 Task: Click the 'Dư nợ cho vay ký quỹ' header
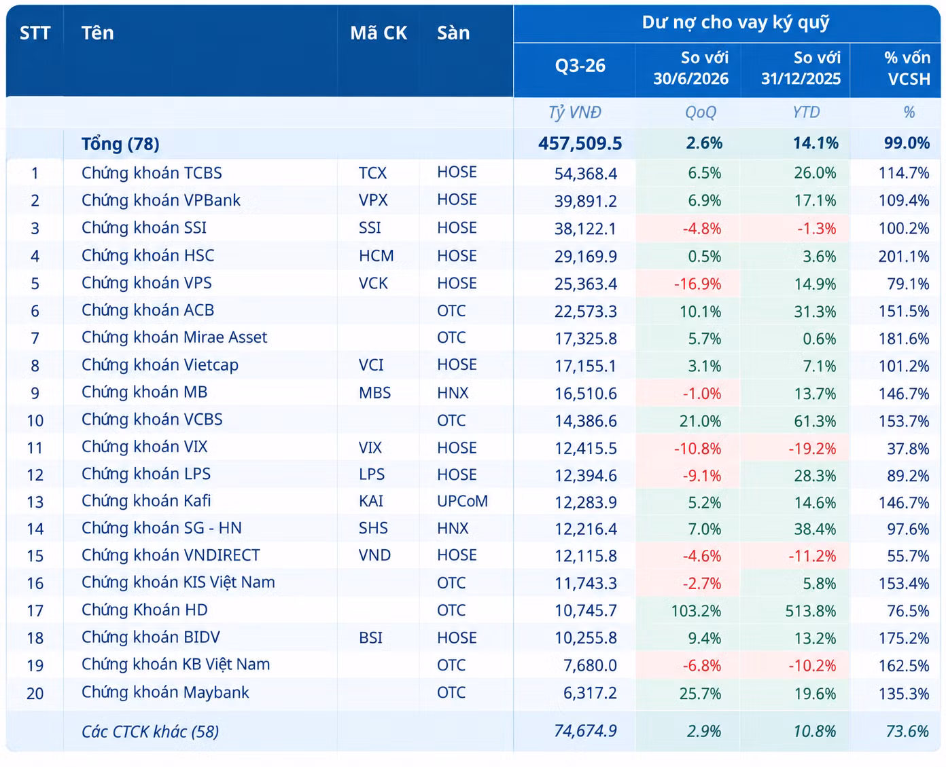(x=736, y=22)
